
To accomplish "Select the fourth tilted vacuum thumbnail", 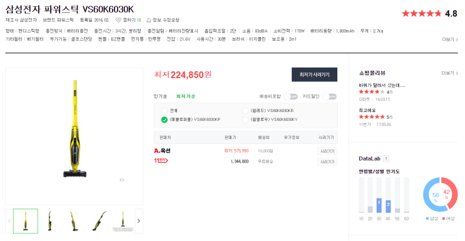I will (x=99, y=221).
